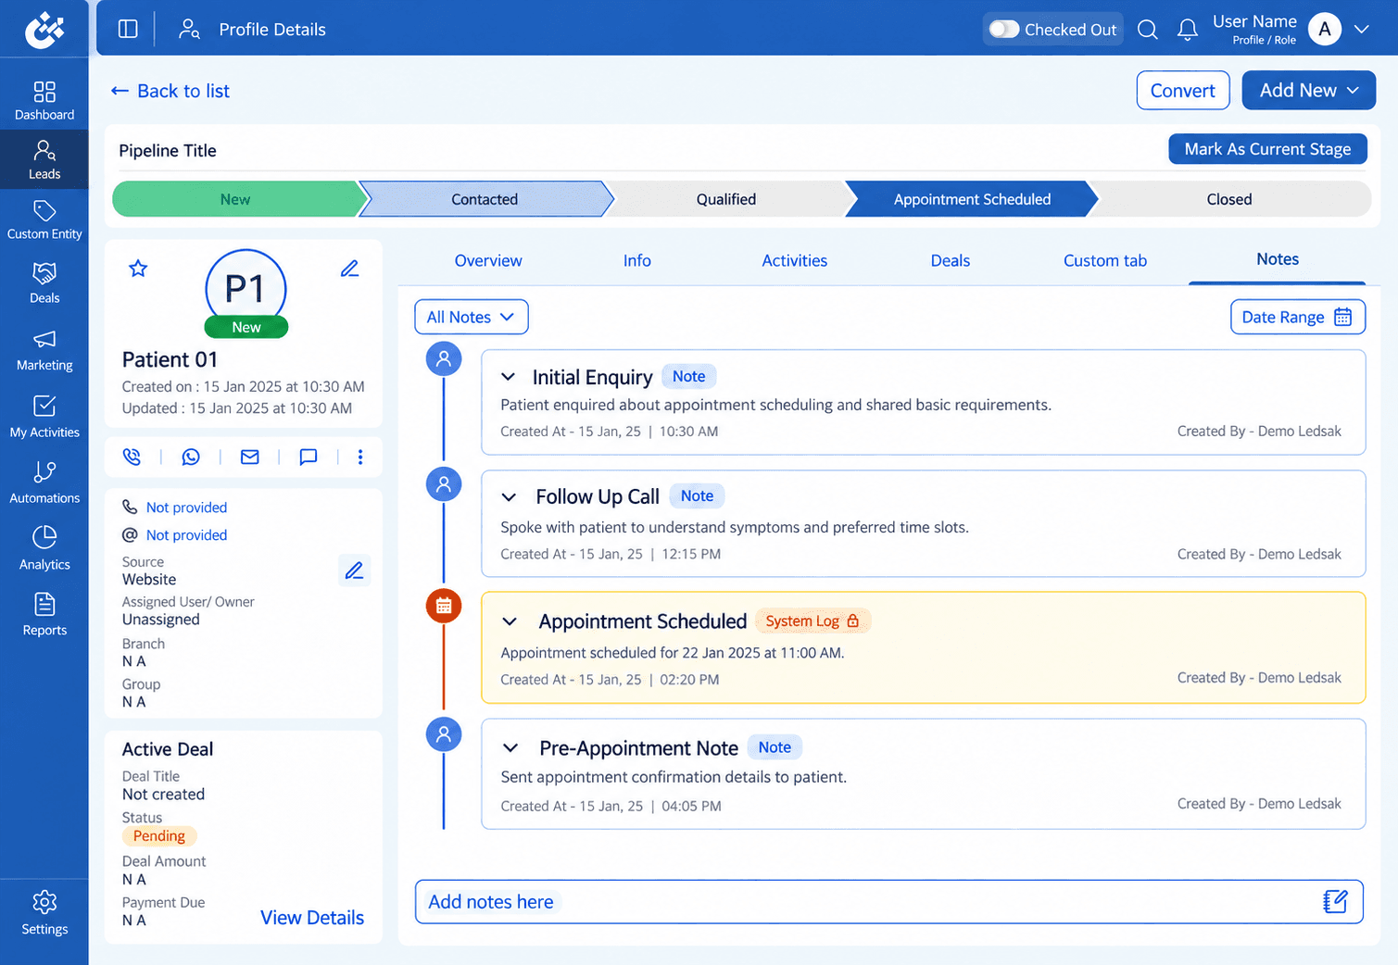Open Automations in sidebar
This screenshot has width=1398, height=965.
pyautogui.click(x=44, y=482)
